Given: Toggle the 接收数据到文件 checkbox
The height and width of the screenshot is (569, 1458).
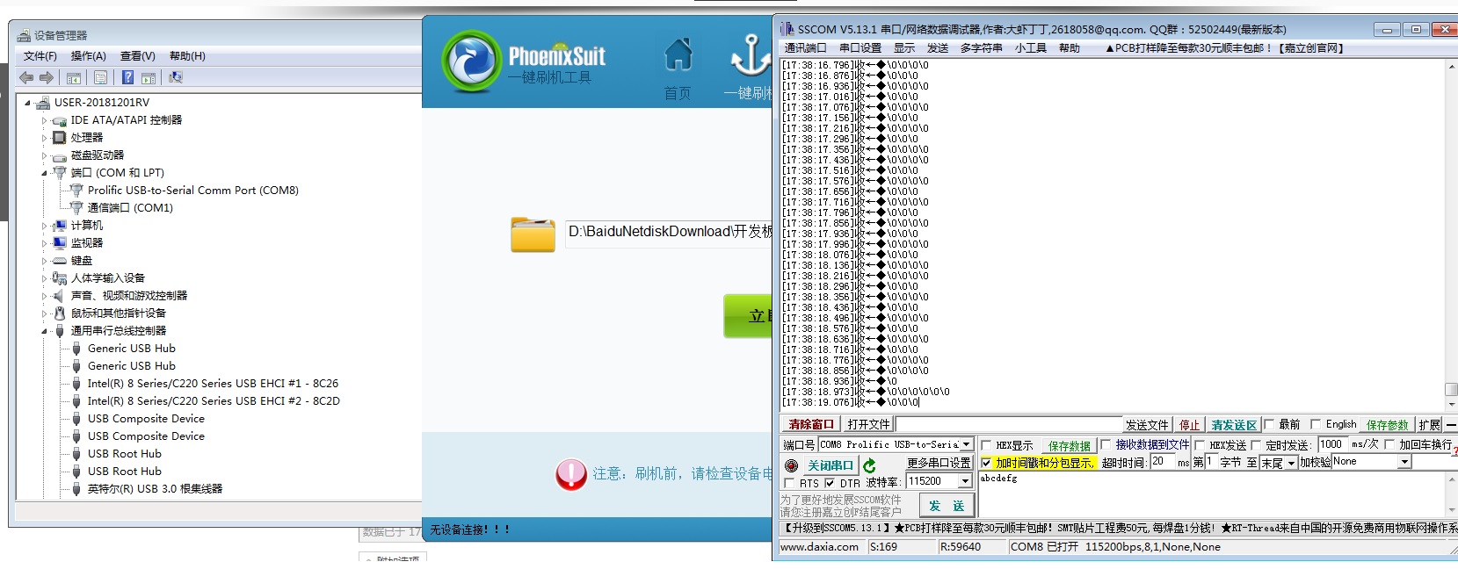Looking at the screenshot, I should click(1106, 445).
